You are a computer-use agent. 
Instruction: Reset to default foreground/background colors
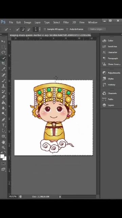click(x=1, y=152)
